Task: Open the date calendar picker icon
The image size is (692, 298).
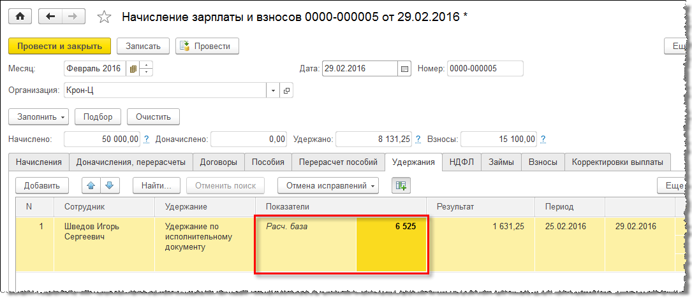Action: pyautogui.click(x=404, y=69)
